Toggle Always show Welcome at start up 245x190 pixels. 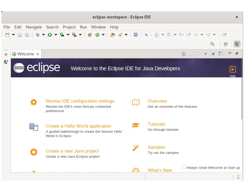pyautogui.click(x=184, y=167)
